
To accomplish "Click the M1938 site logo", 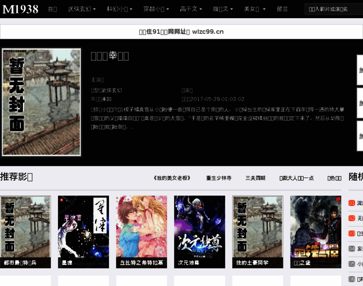I will point(21,9).
